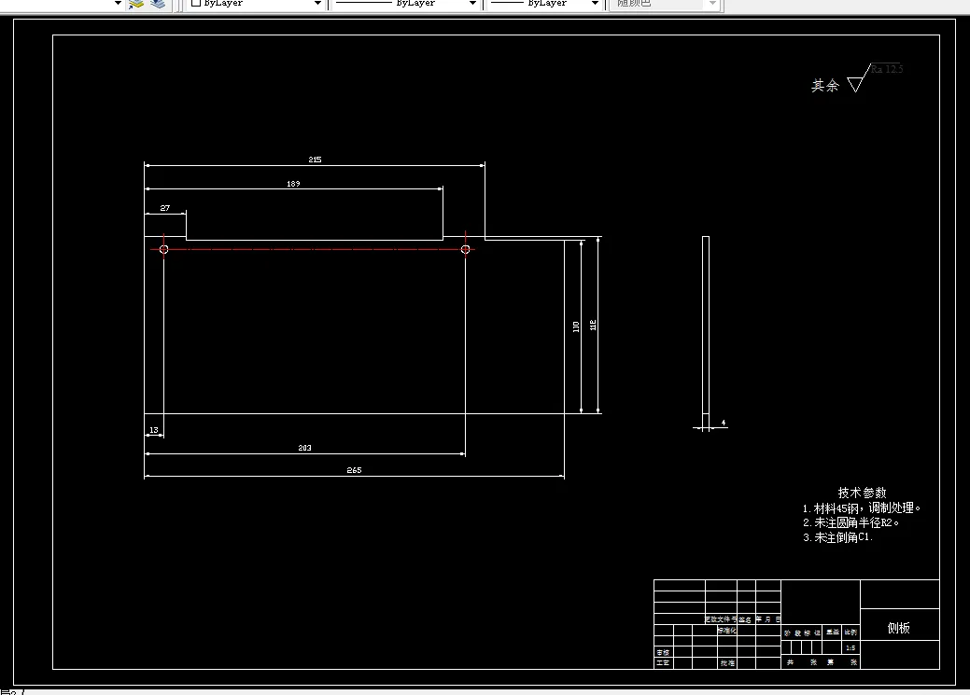Select the 技术参数 heading
This screenshot has height=695, width=970.
coord(863,493)
